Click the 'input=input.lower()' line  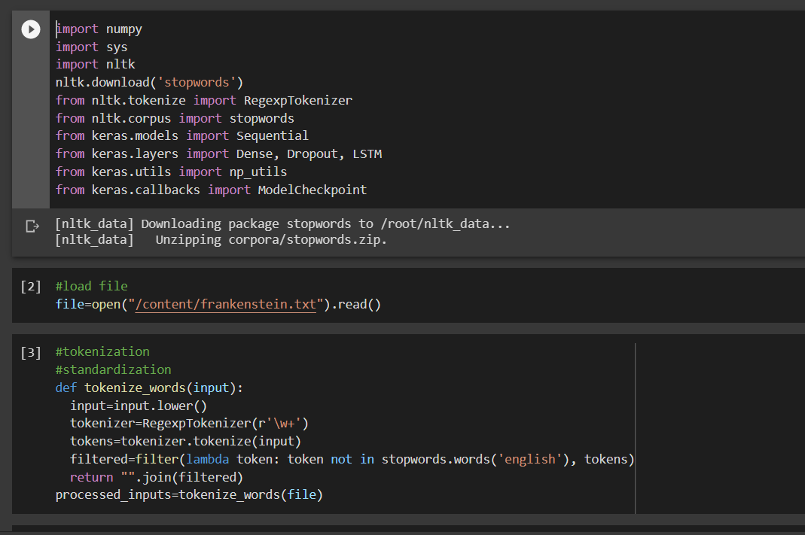(139, 406)
